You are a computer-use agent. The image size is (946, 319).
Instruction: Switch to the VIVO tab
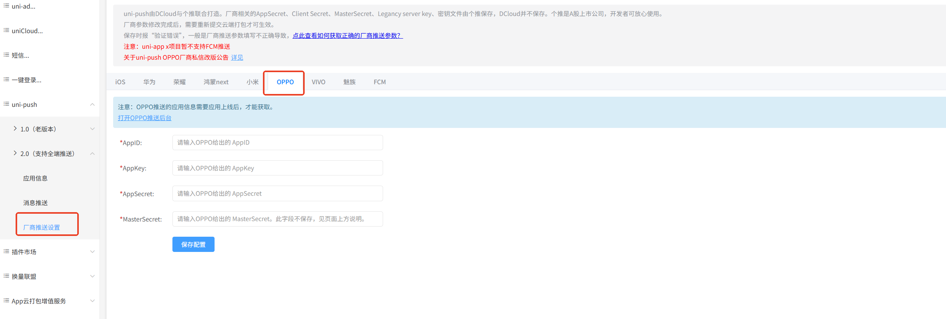[x=318, y=82]
